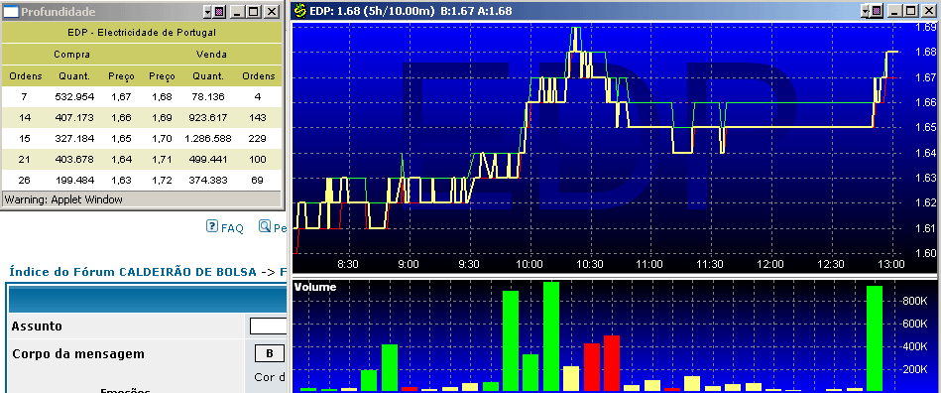
Task: Click the 69 sell orders cell
Action: [x=258, y=181]
